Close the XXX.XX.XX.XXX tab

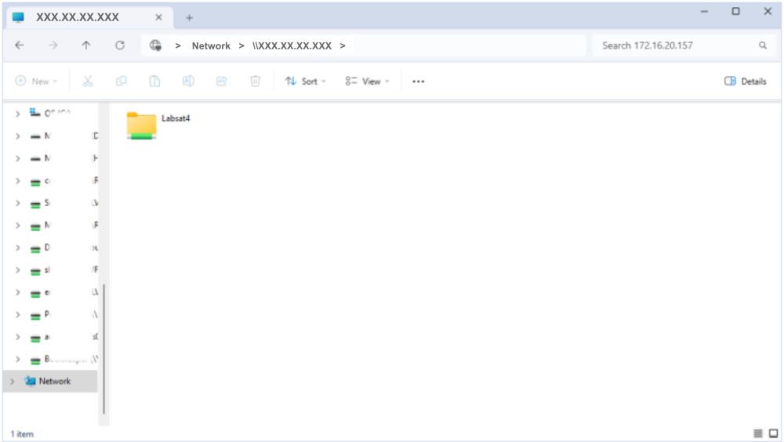pos(158,17)
